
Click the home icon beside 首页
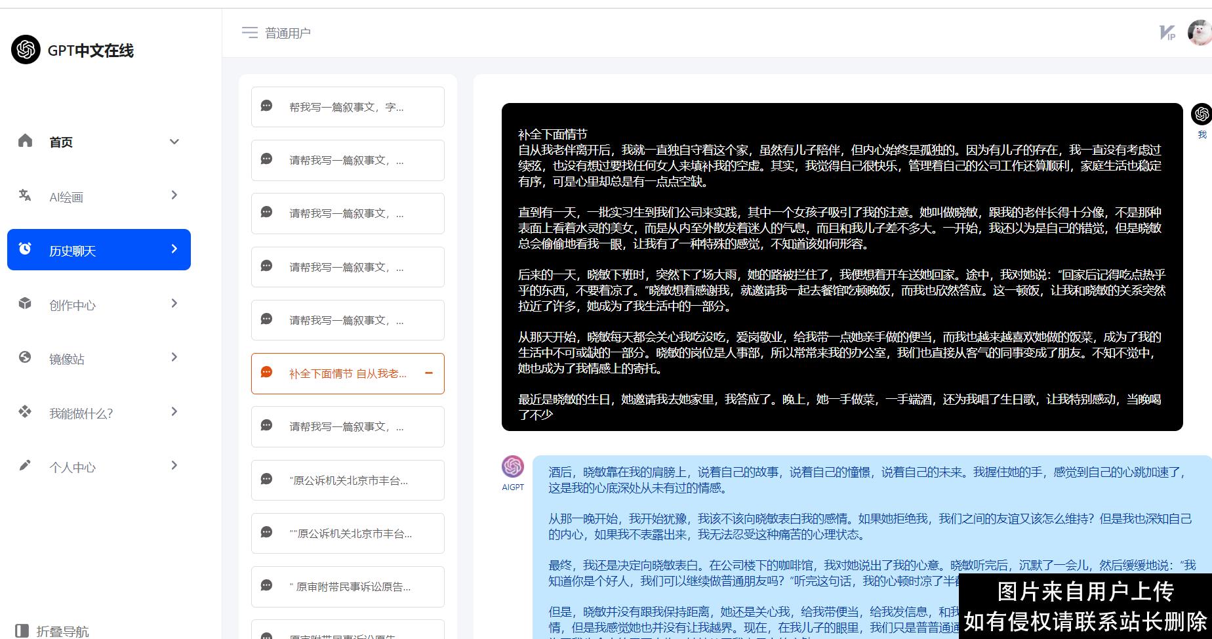point(25,140)
